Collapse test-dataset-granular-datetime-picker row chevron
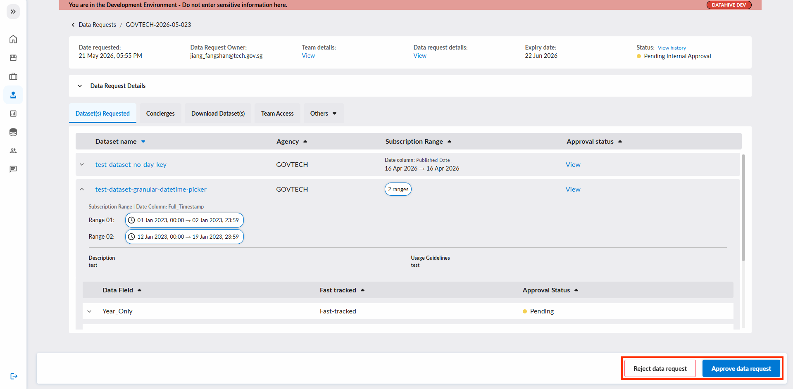Image resolution: width=793 pixels, height=389 pixels. [82, 189]
